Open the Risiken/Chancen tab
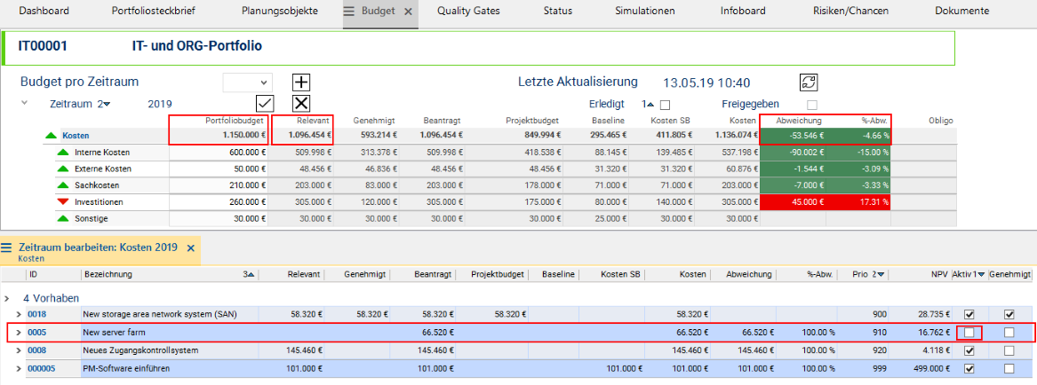This screenshot has width=1037, height=385. pyautogui.click(x=845, y=12)
